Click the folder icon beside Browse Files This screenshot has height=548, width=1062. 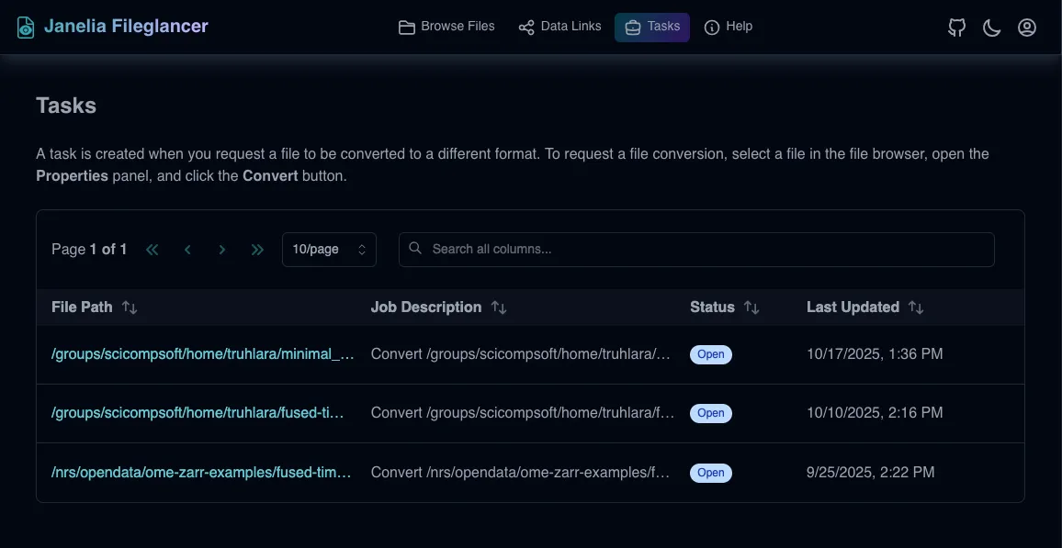pos(407,27)
